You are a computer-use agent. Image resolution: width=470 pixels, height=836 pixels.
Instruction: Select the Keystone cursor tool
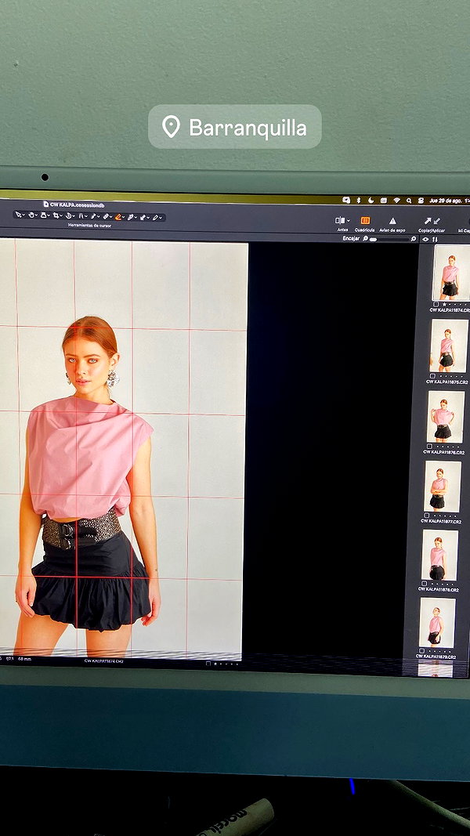tap(81, 215)
